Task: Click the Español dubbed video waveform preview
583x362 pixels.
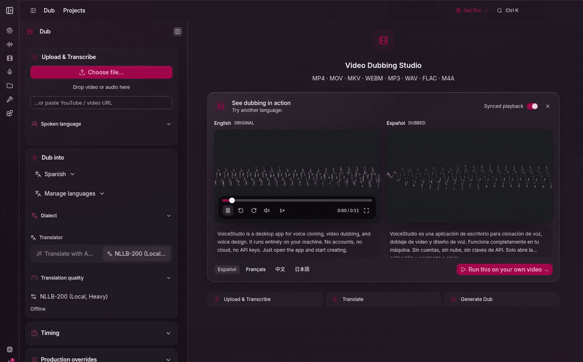Action: [x=469, y=176]
